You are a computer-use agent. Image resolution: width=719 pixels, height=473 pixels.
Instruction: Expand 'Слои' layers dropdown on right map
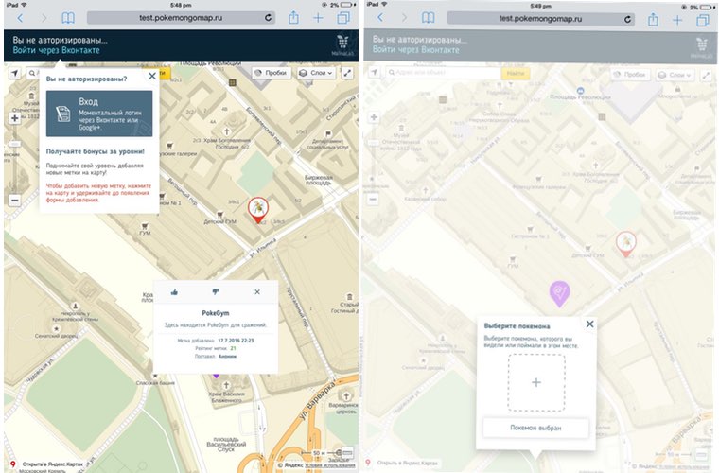(x=675, y=74)
